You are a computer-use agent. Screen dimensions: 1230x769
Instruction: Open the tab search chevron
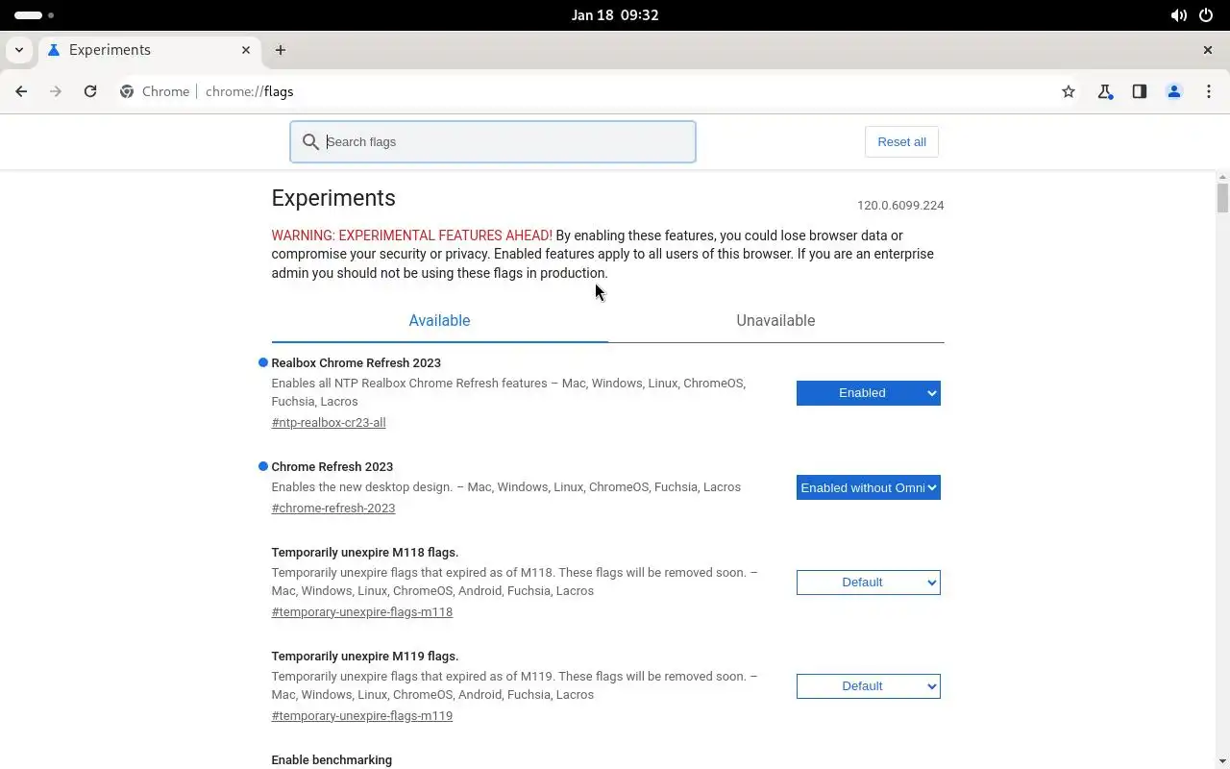pos(19,50)
